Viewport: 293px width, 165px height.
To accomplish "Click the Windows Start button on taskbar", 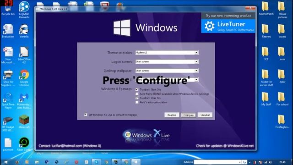I will click(6, 162).
